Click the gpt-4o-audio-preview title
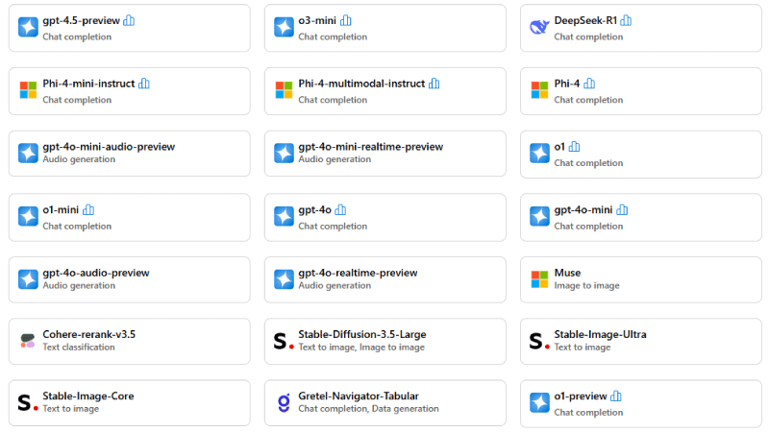Screen dimensions: 769x432 96,273
